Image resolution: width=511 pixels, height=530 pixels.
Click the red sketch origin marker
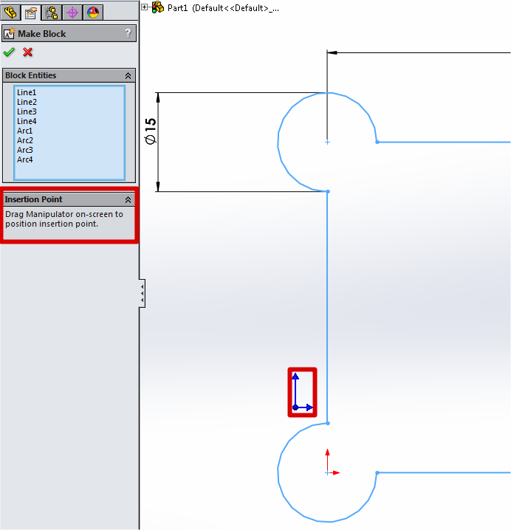(x=328, y=472)
